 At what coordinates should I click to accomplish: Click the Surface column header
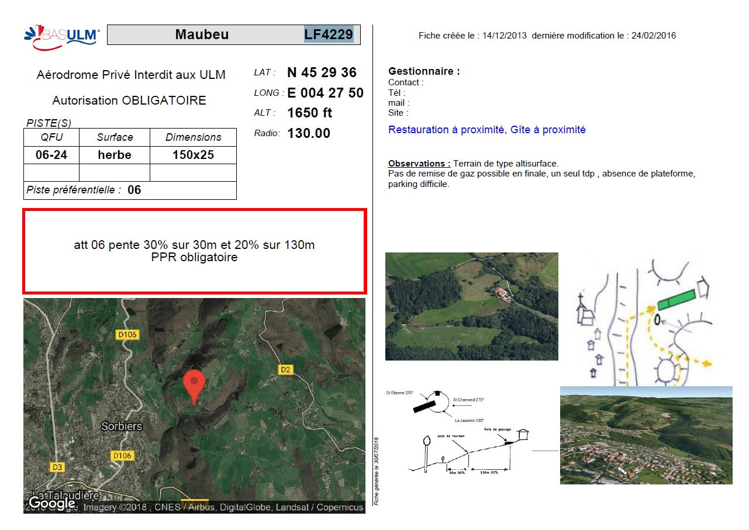point(115,137)
